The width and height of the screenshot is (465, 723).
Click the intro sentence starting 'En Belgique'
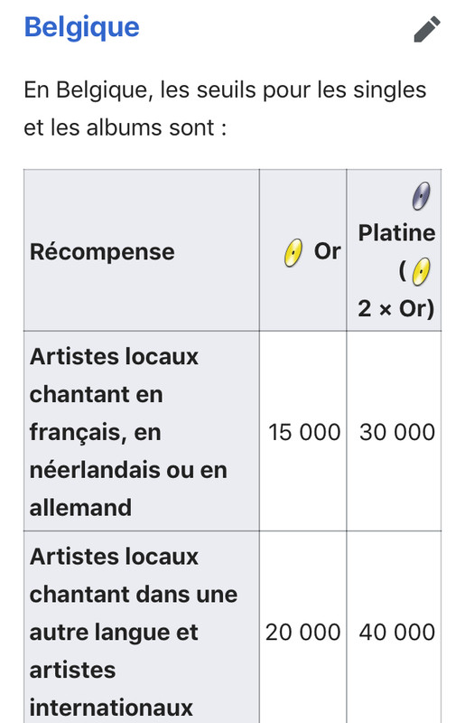tap(225, 108)
